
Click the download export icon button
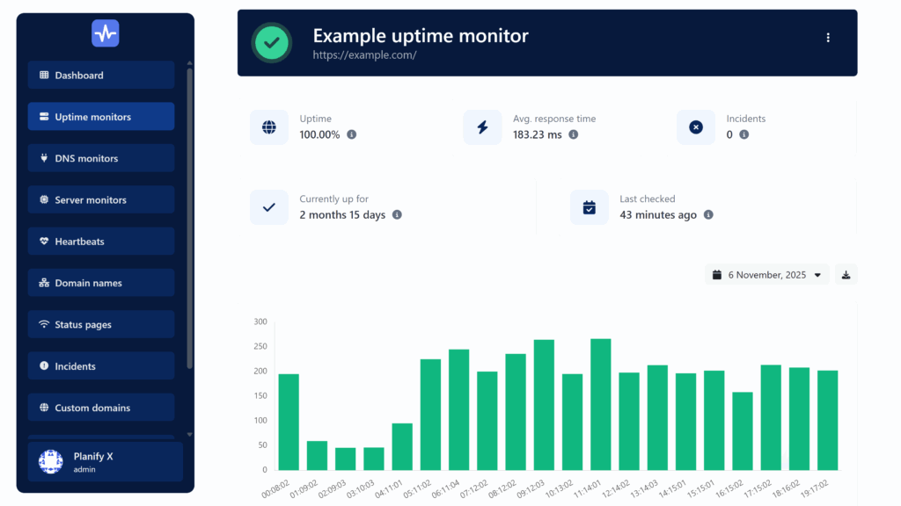[846, 275]
